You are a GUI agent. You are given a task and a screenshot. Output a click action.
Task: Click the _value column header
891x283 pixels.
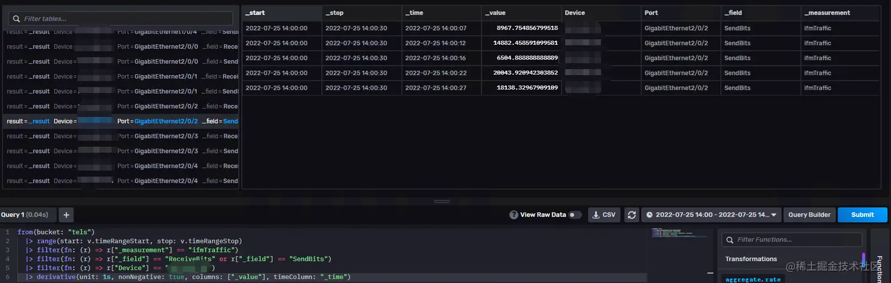pyautogui.click(x=521, y=13)
